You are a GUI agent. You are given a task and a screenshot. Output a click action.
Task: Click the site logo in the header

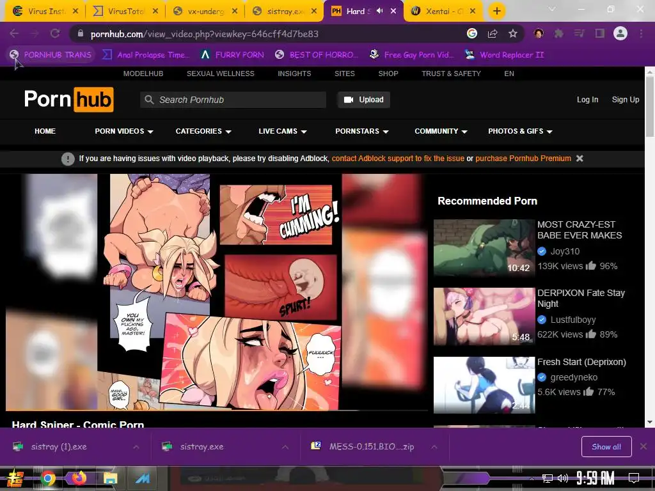point(69,99)
